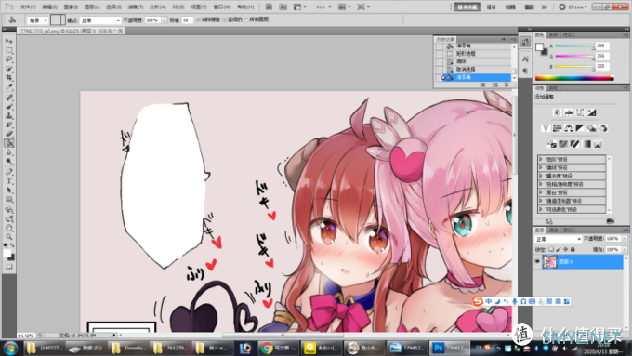Open the fill source dropdown in options bar
This screenshot has height=356, width=632.
click(38, 20)
